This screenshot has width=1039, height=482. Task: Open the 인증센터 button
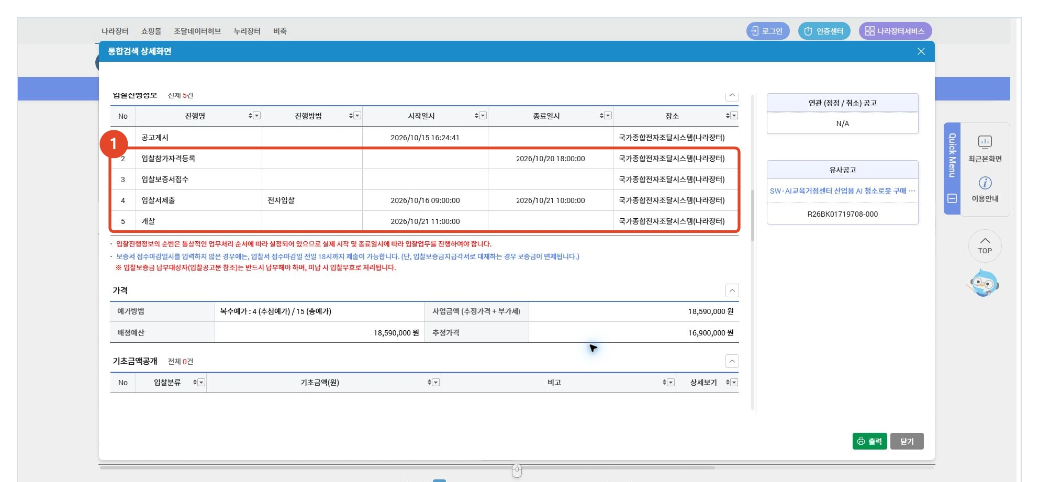click(x=824, y=31)
